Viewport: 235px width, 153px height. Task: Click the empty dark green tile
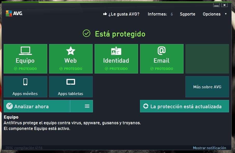[207, 59]
